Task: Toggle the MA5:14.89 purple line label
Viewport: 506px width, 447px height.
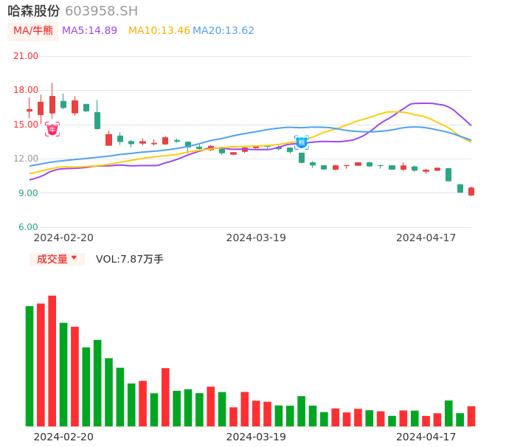Action: 89,30
